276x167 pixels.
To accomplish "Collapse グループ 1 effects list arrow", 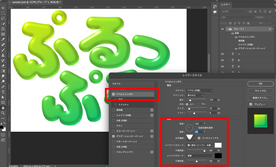I will pyautogui.click(x=273, y=29).
